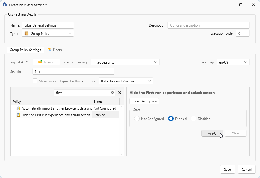
Task: Enable Show only configured settings checkbox
Action: pyautogui.click(x=35, y=81)
